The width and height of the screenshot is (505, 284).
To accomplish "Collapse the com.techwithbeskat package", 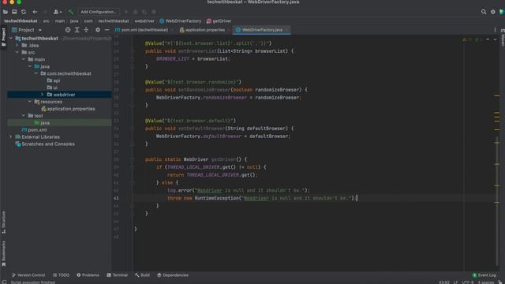I will tap(36, 73).
